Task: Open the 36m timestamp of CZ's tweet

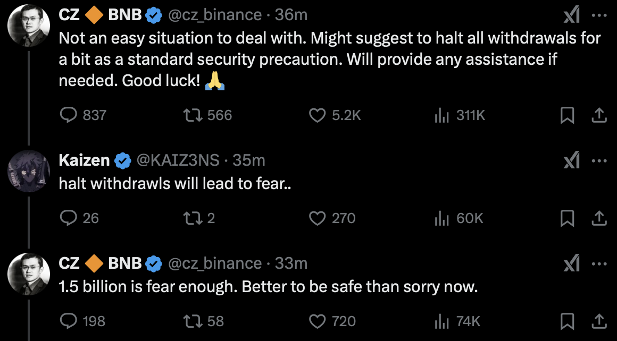Action: [291, 15]
